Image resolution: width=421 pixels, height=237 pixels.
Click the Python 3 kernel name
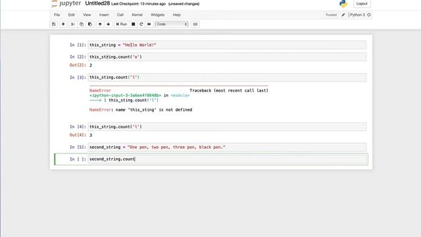click(357, 14)
